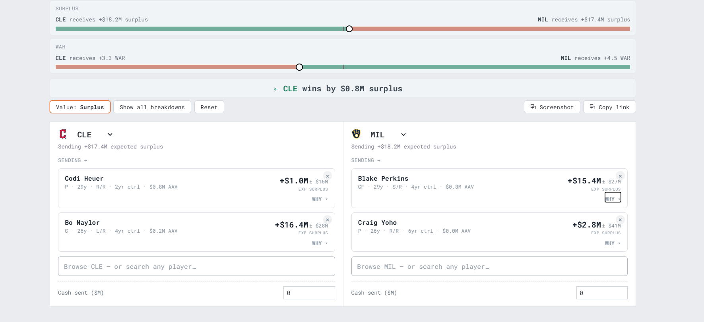Click the MIL cash sent input
Screen dimensions: 704x322
pos(602,293)
